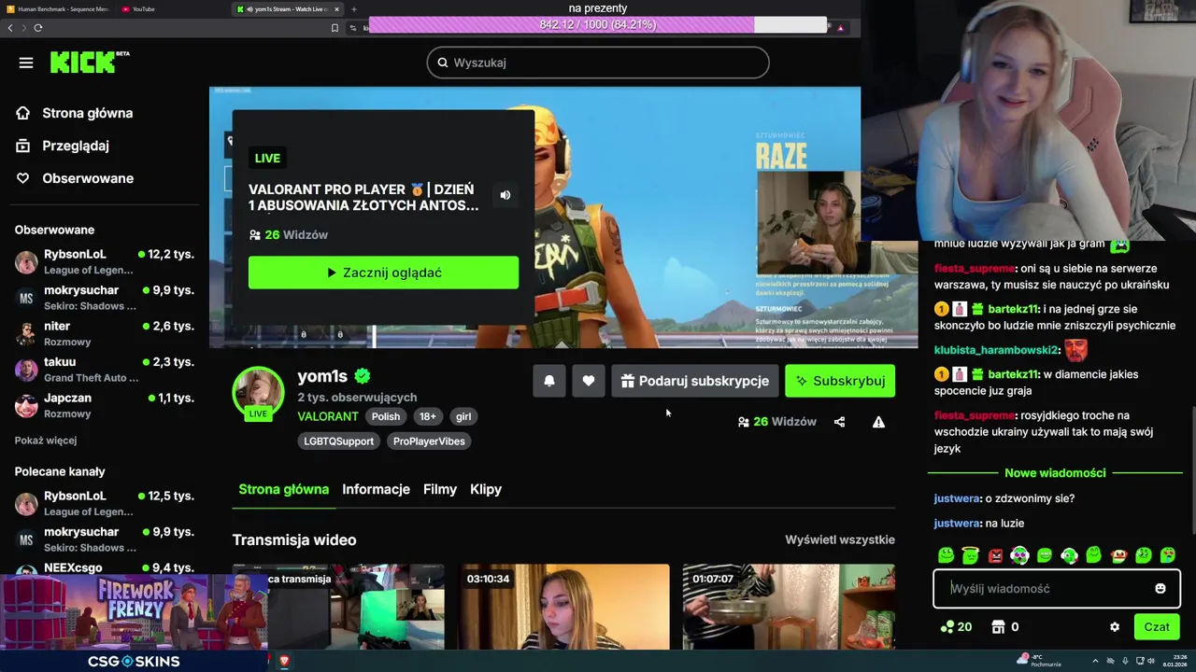Switch to the Filmy tab
Viewport: 1196px width, 672px height.
(x=440, y=489)
